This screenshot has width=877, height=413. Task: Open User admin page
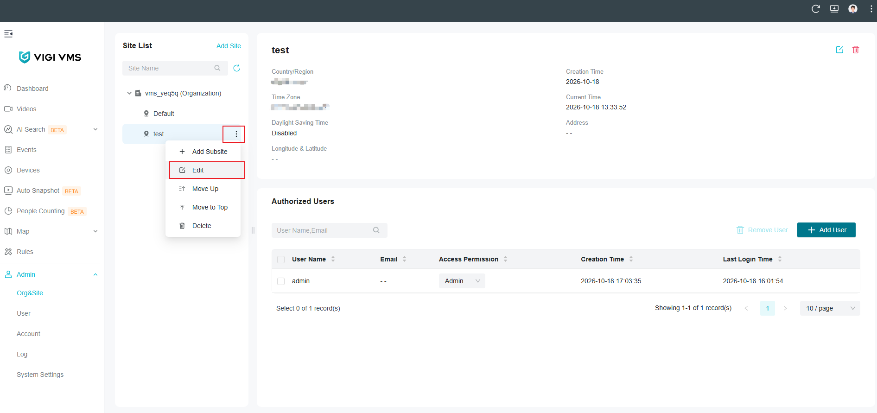pyautogui.click(x=24, y=313)
